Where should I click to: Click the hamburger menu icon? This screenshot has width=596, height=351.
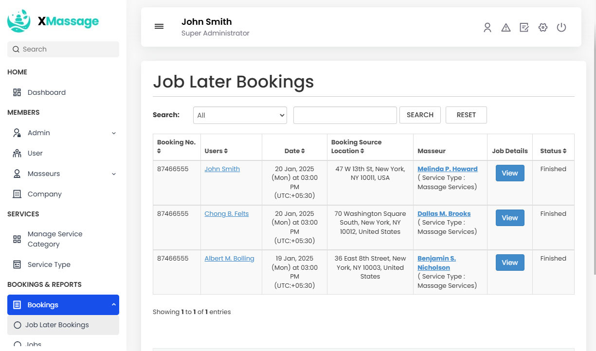[159, 27]
